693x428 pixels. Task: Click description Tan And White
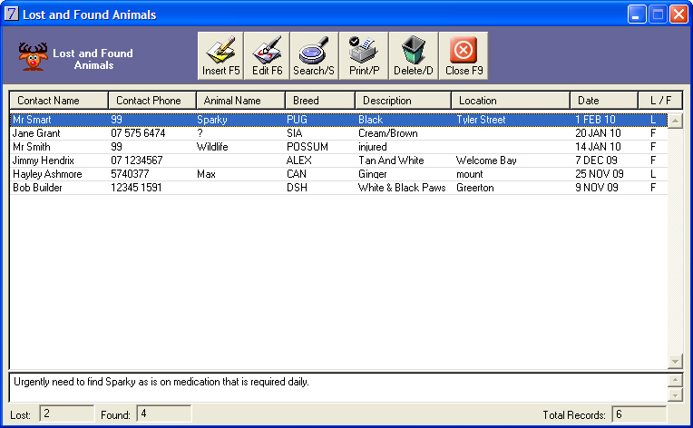click(x=391, y=160)
